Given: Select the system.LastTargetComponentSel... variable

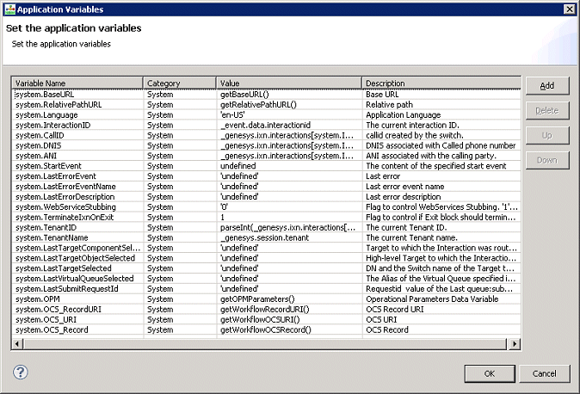Looking at the screenshot, I should tap(77, 248).
